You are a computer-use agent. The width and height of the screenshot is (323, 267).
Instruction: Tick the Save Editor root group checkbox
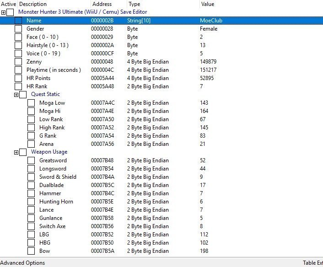click(x=10, y=12)
